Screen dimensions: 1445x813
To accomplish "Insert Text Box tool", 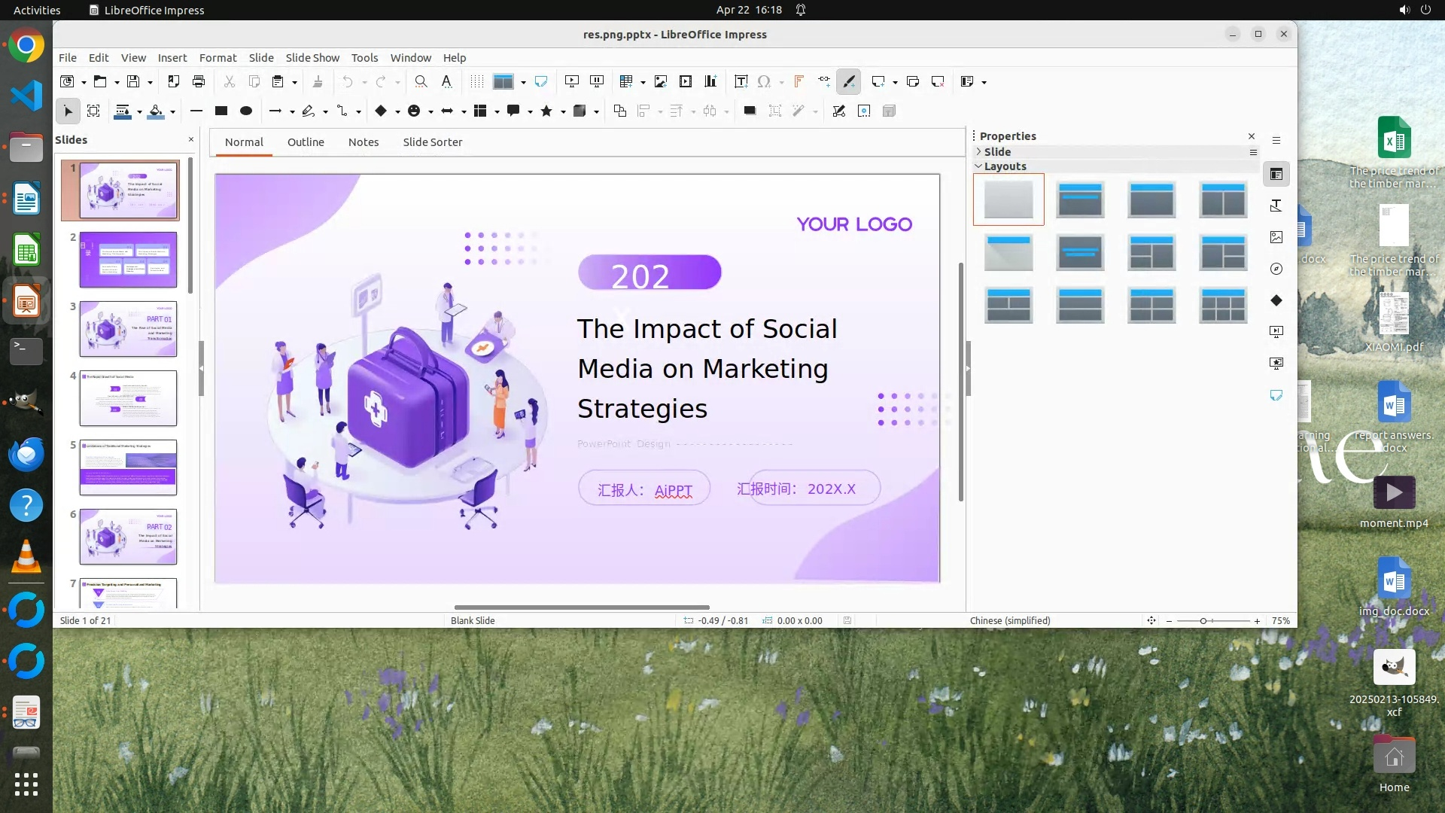I will (x=741, y=81).
